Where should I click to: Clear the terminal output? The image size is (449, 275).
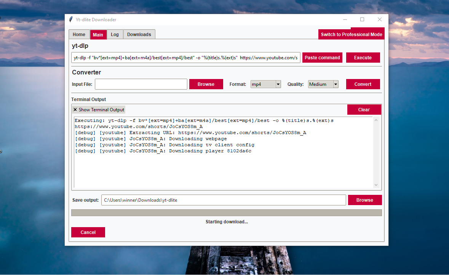click(364, 110)
